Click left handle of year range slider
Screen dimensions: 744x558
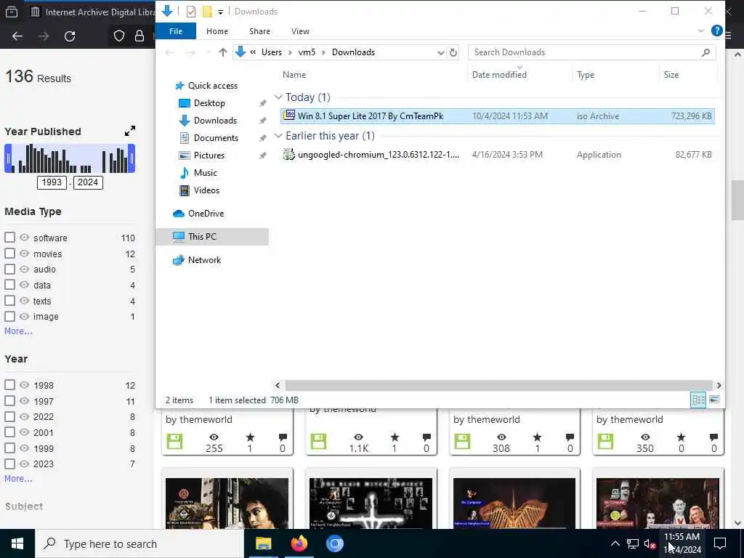[x=8, y=158]
